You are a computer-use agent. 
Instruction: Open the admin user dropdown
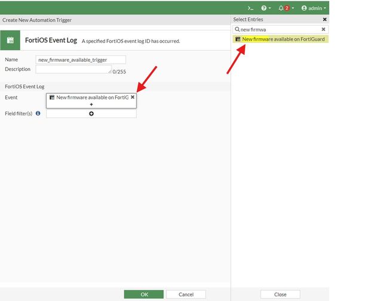314,8
